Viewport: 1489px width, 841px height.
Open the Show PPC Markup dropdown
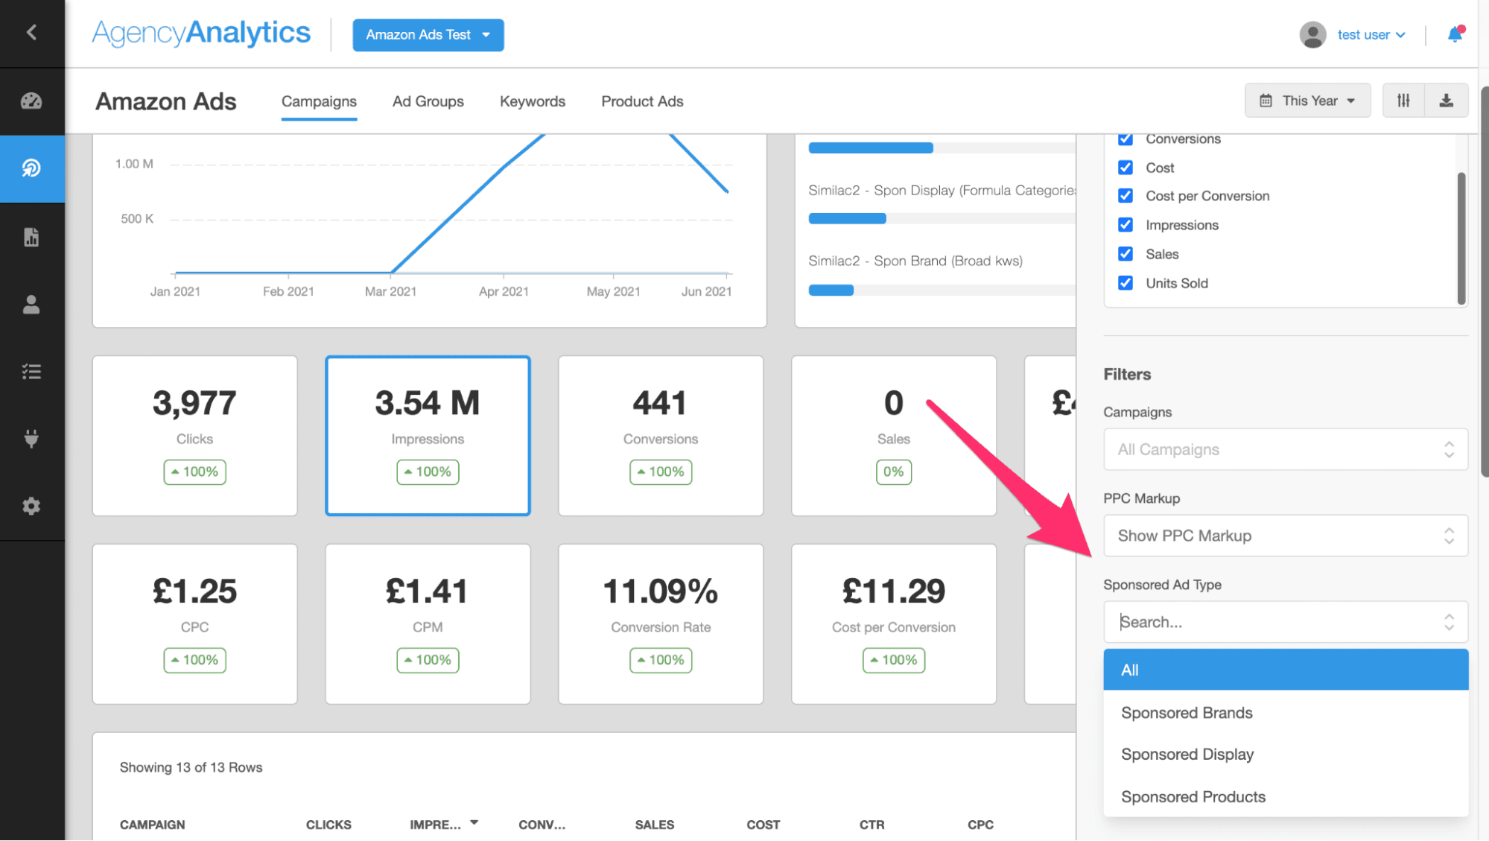coord(1284,536)
